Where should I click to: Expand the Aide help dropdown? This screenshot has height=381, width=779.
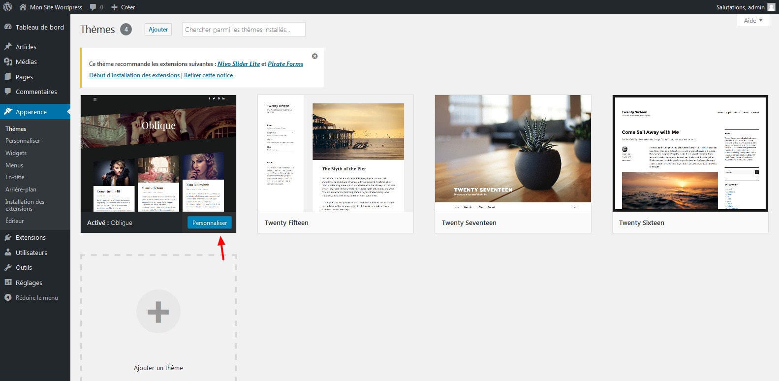pyautogui.click(x=753, y=21)
